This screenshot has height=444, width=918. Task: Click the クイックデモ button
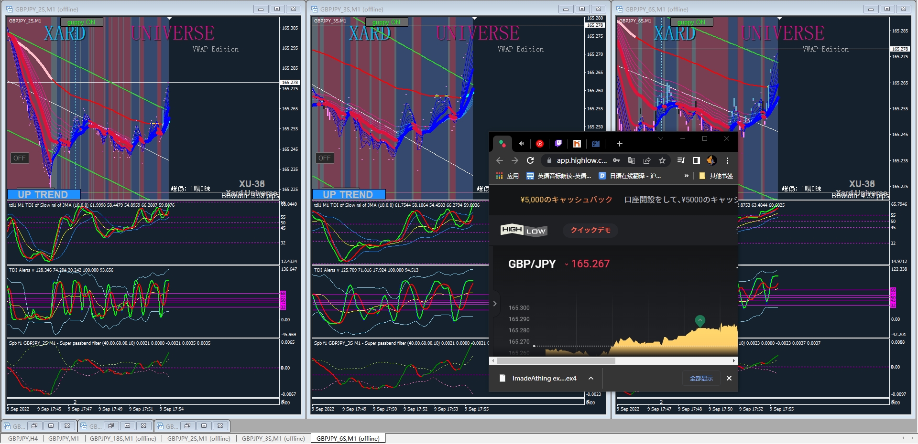pos(590,230)
